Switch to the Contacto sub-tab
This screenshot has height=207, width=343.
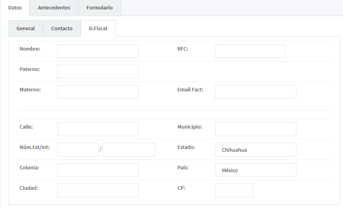coord(62,29)
